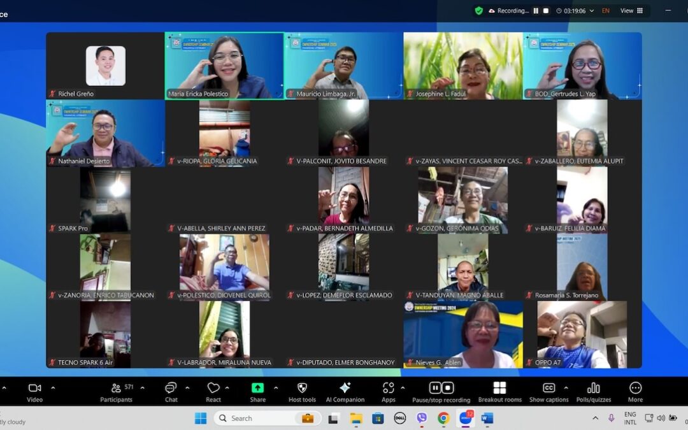Expand the Show captions options caret

click(x=566, y=388)
